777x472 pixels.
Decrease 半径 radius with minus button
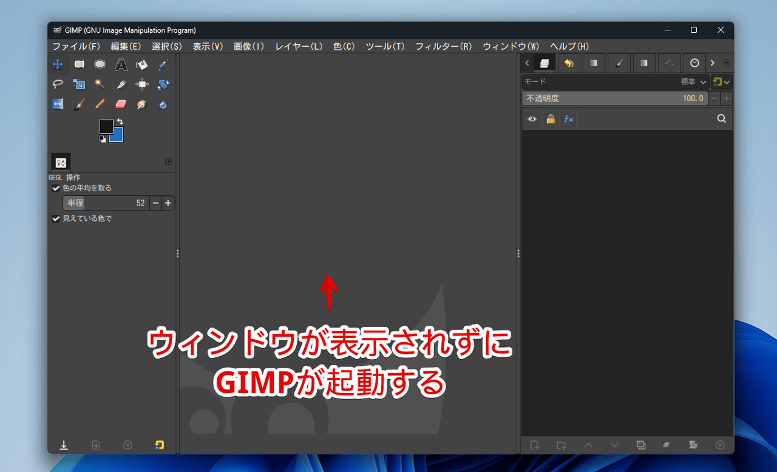[x=156, y=203]
